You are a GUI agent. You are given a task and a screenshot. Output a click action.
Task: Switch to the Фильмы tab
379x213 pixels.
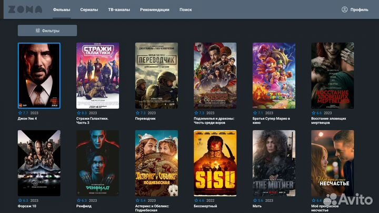click(x=62, y=9)
